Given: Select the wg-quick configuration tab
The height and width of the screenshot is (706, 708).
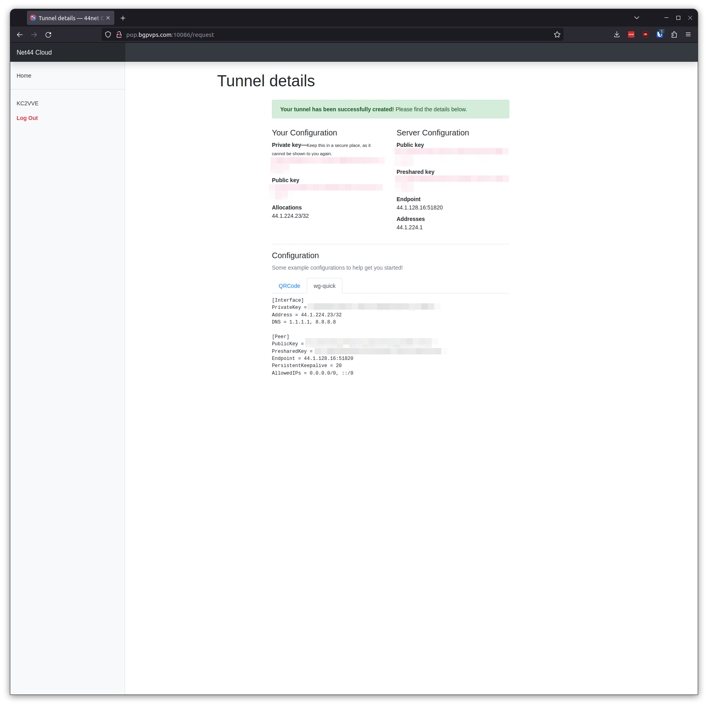Looking at the screenshot, I should 325,286.
